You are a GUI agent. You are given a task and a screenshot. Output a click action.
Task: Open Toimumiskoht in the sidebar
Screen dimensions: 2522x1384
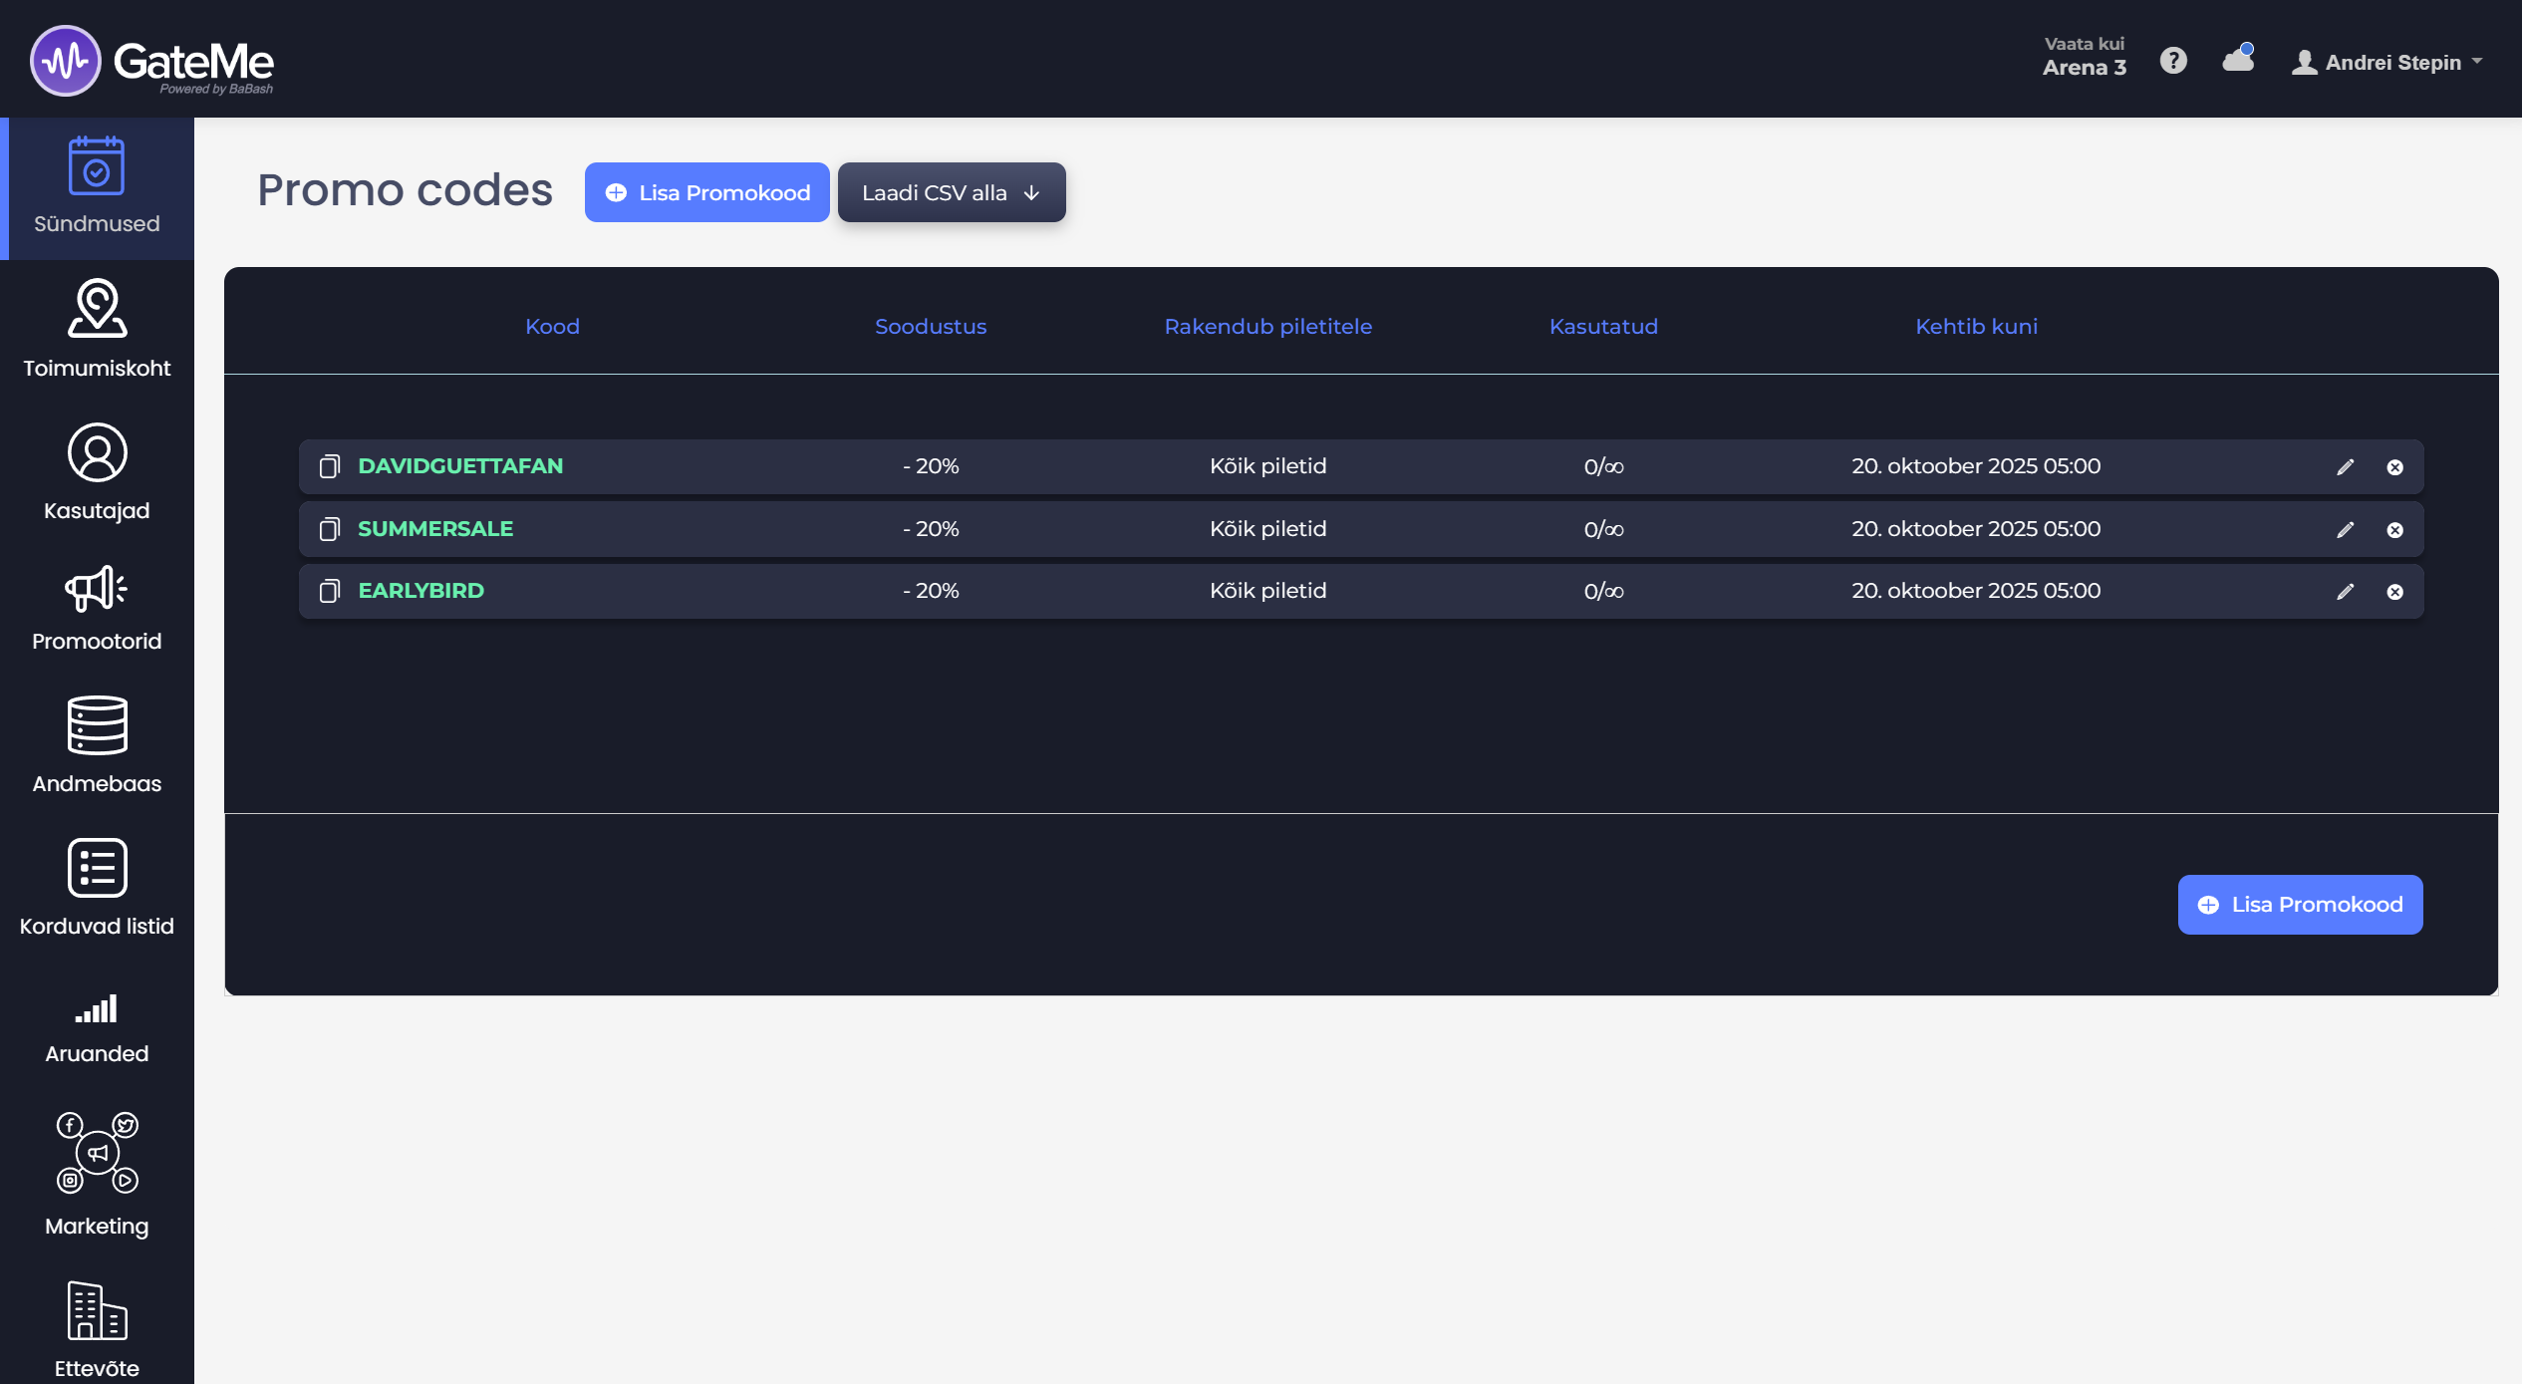(x=97, y=330)
